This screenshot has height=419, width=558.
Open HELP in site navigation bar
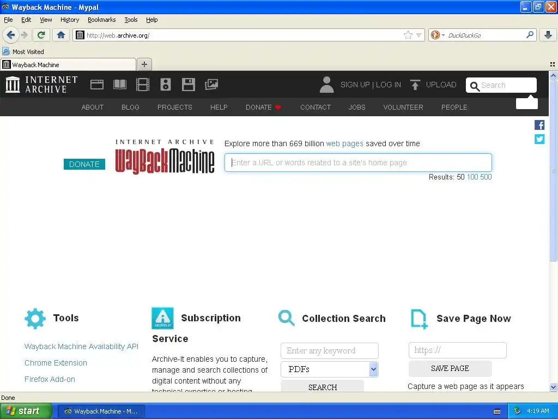click(219, 107)
